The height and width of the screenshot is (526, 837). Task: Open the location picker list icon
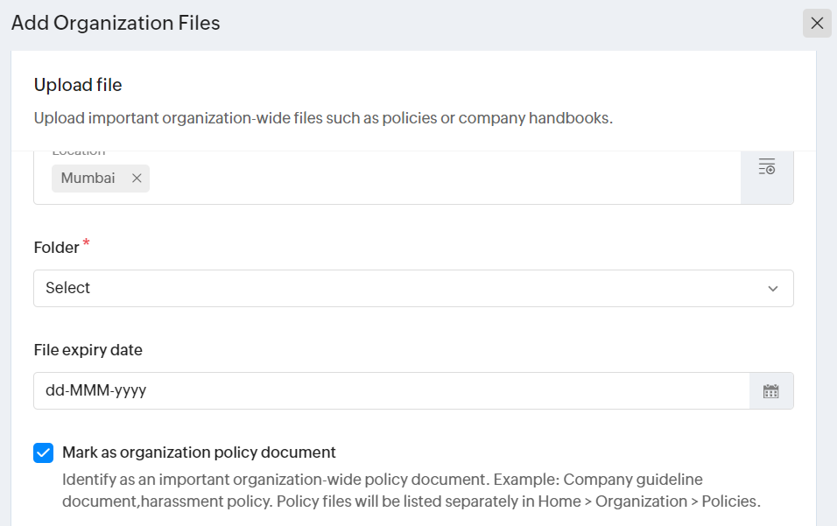tap(767, 166)
